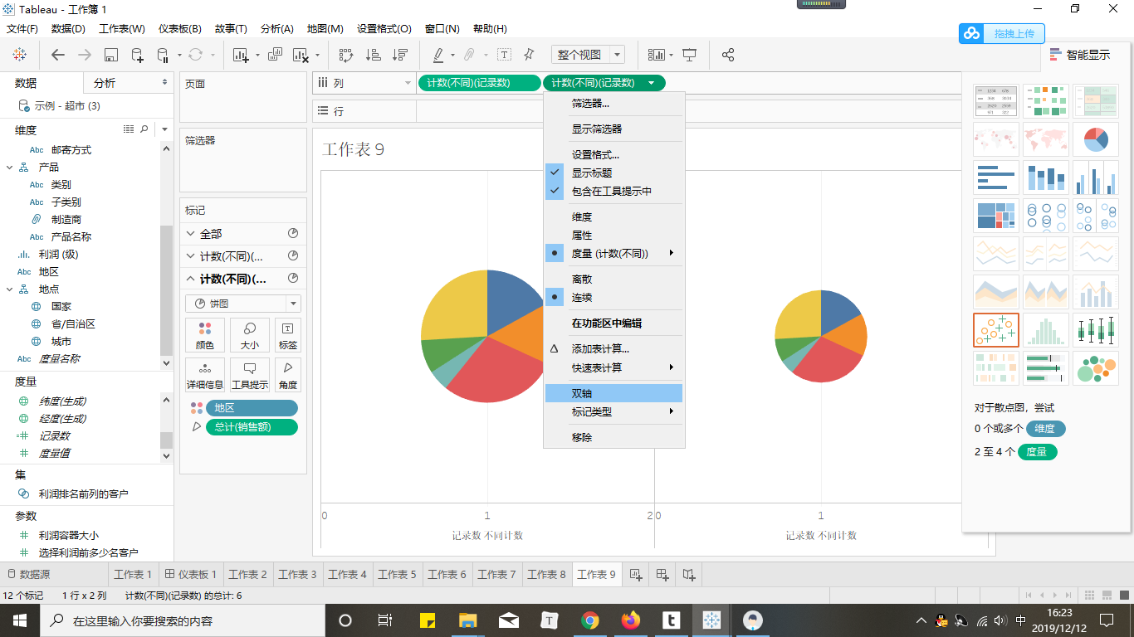This screenshot has height=637, width=1134.
Task: Sort descending using the toolbar icon
Action: pyautogui.click(x=400, y=55)
